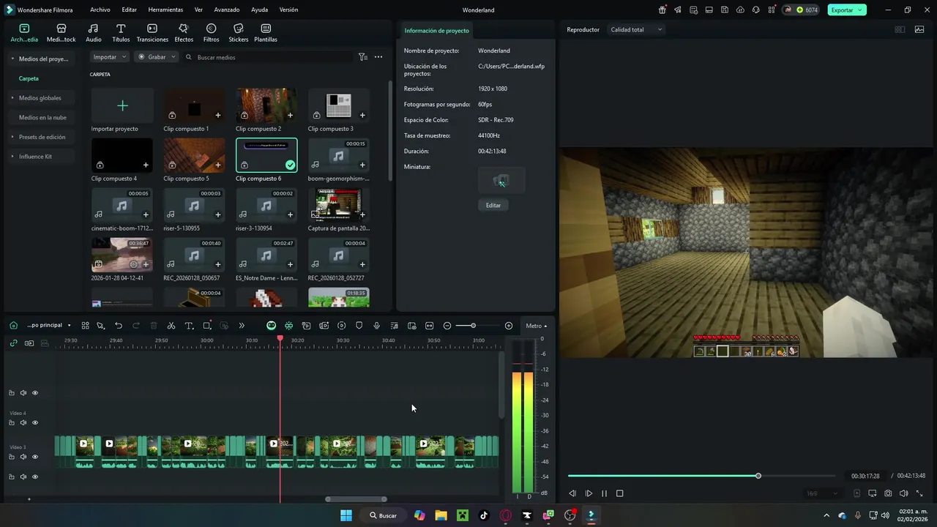Select the Split (scissors) tool
Screen dimensions: 937x527
[171, 326]
